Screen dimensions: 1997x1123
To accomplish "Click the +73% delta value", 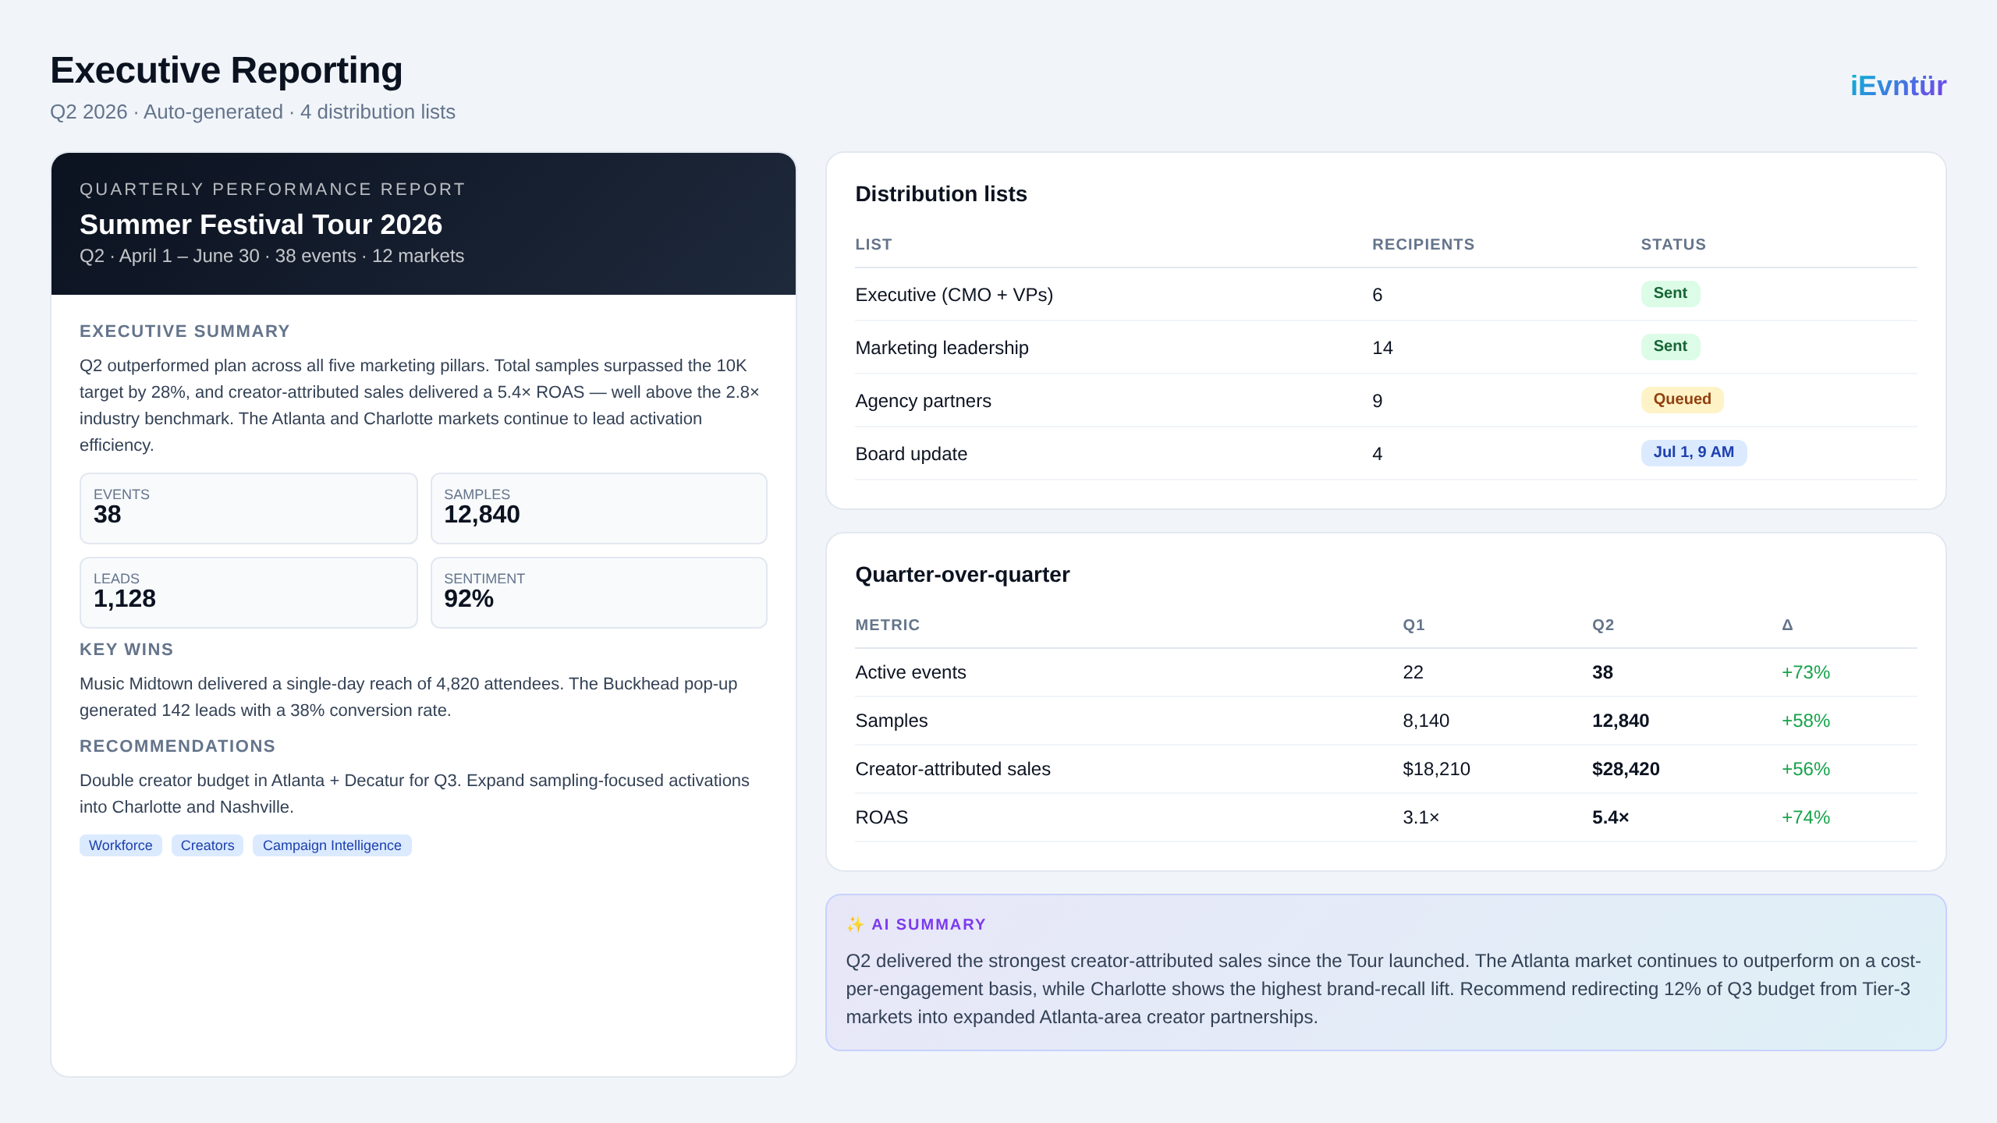I will click(x=1805, y=672).
